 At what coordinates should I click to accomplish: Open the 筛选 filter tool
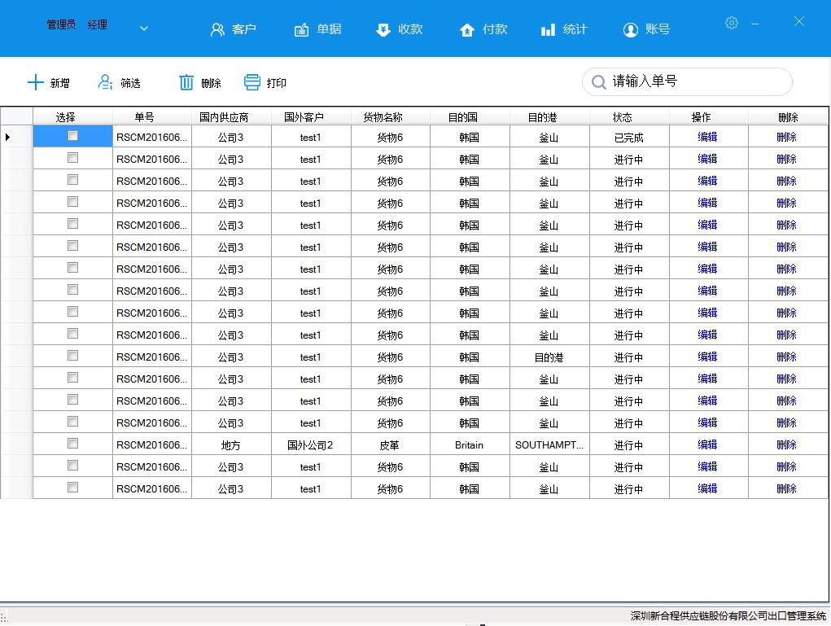(x=120, y=83)
